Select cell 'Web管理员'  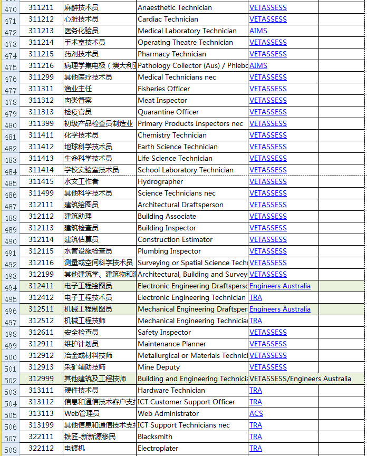coord(100,413)
